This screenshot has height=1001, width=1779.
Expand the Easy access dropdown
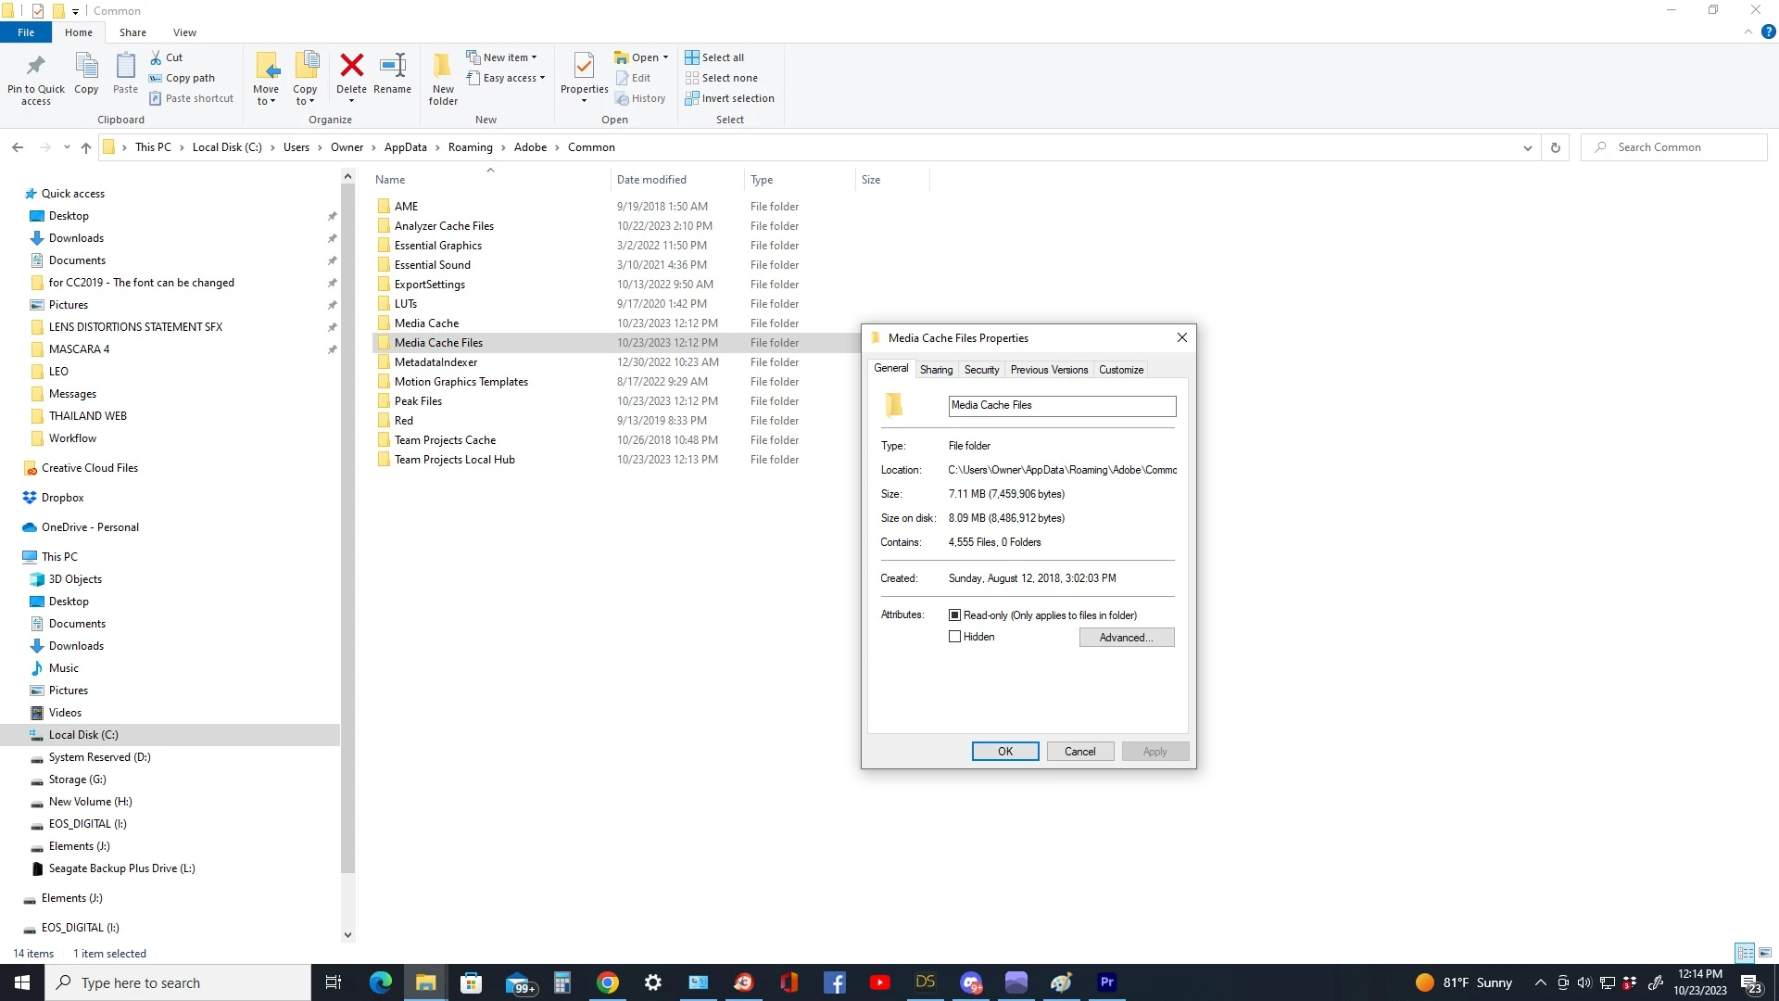(x=510, y=78)
